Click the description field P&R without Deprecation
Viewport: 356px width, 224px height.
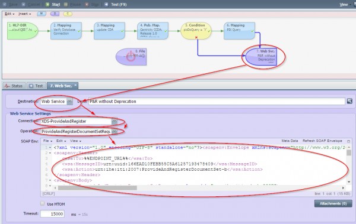[217, 102]
